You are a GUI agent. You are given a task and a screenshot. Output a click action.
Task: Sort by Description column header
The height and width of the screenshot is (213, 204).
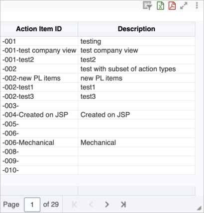pyautogui.click(x=136, y=29)
